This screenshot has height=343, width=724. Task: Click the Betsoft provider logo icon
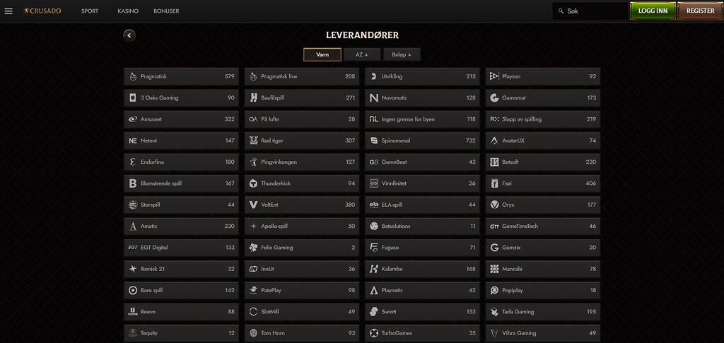click(x=494, y=162)
